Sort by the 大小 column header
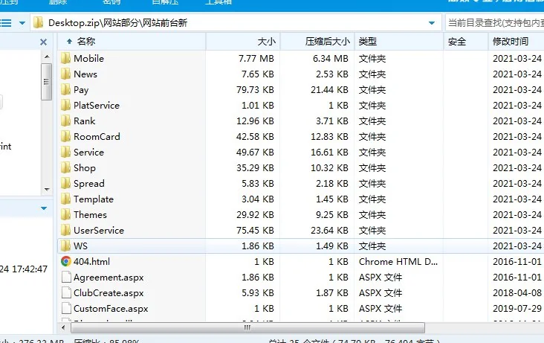Screen dimensions: 544x343 (x=243, y=42)
